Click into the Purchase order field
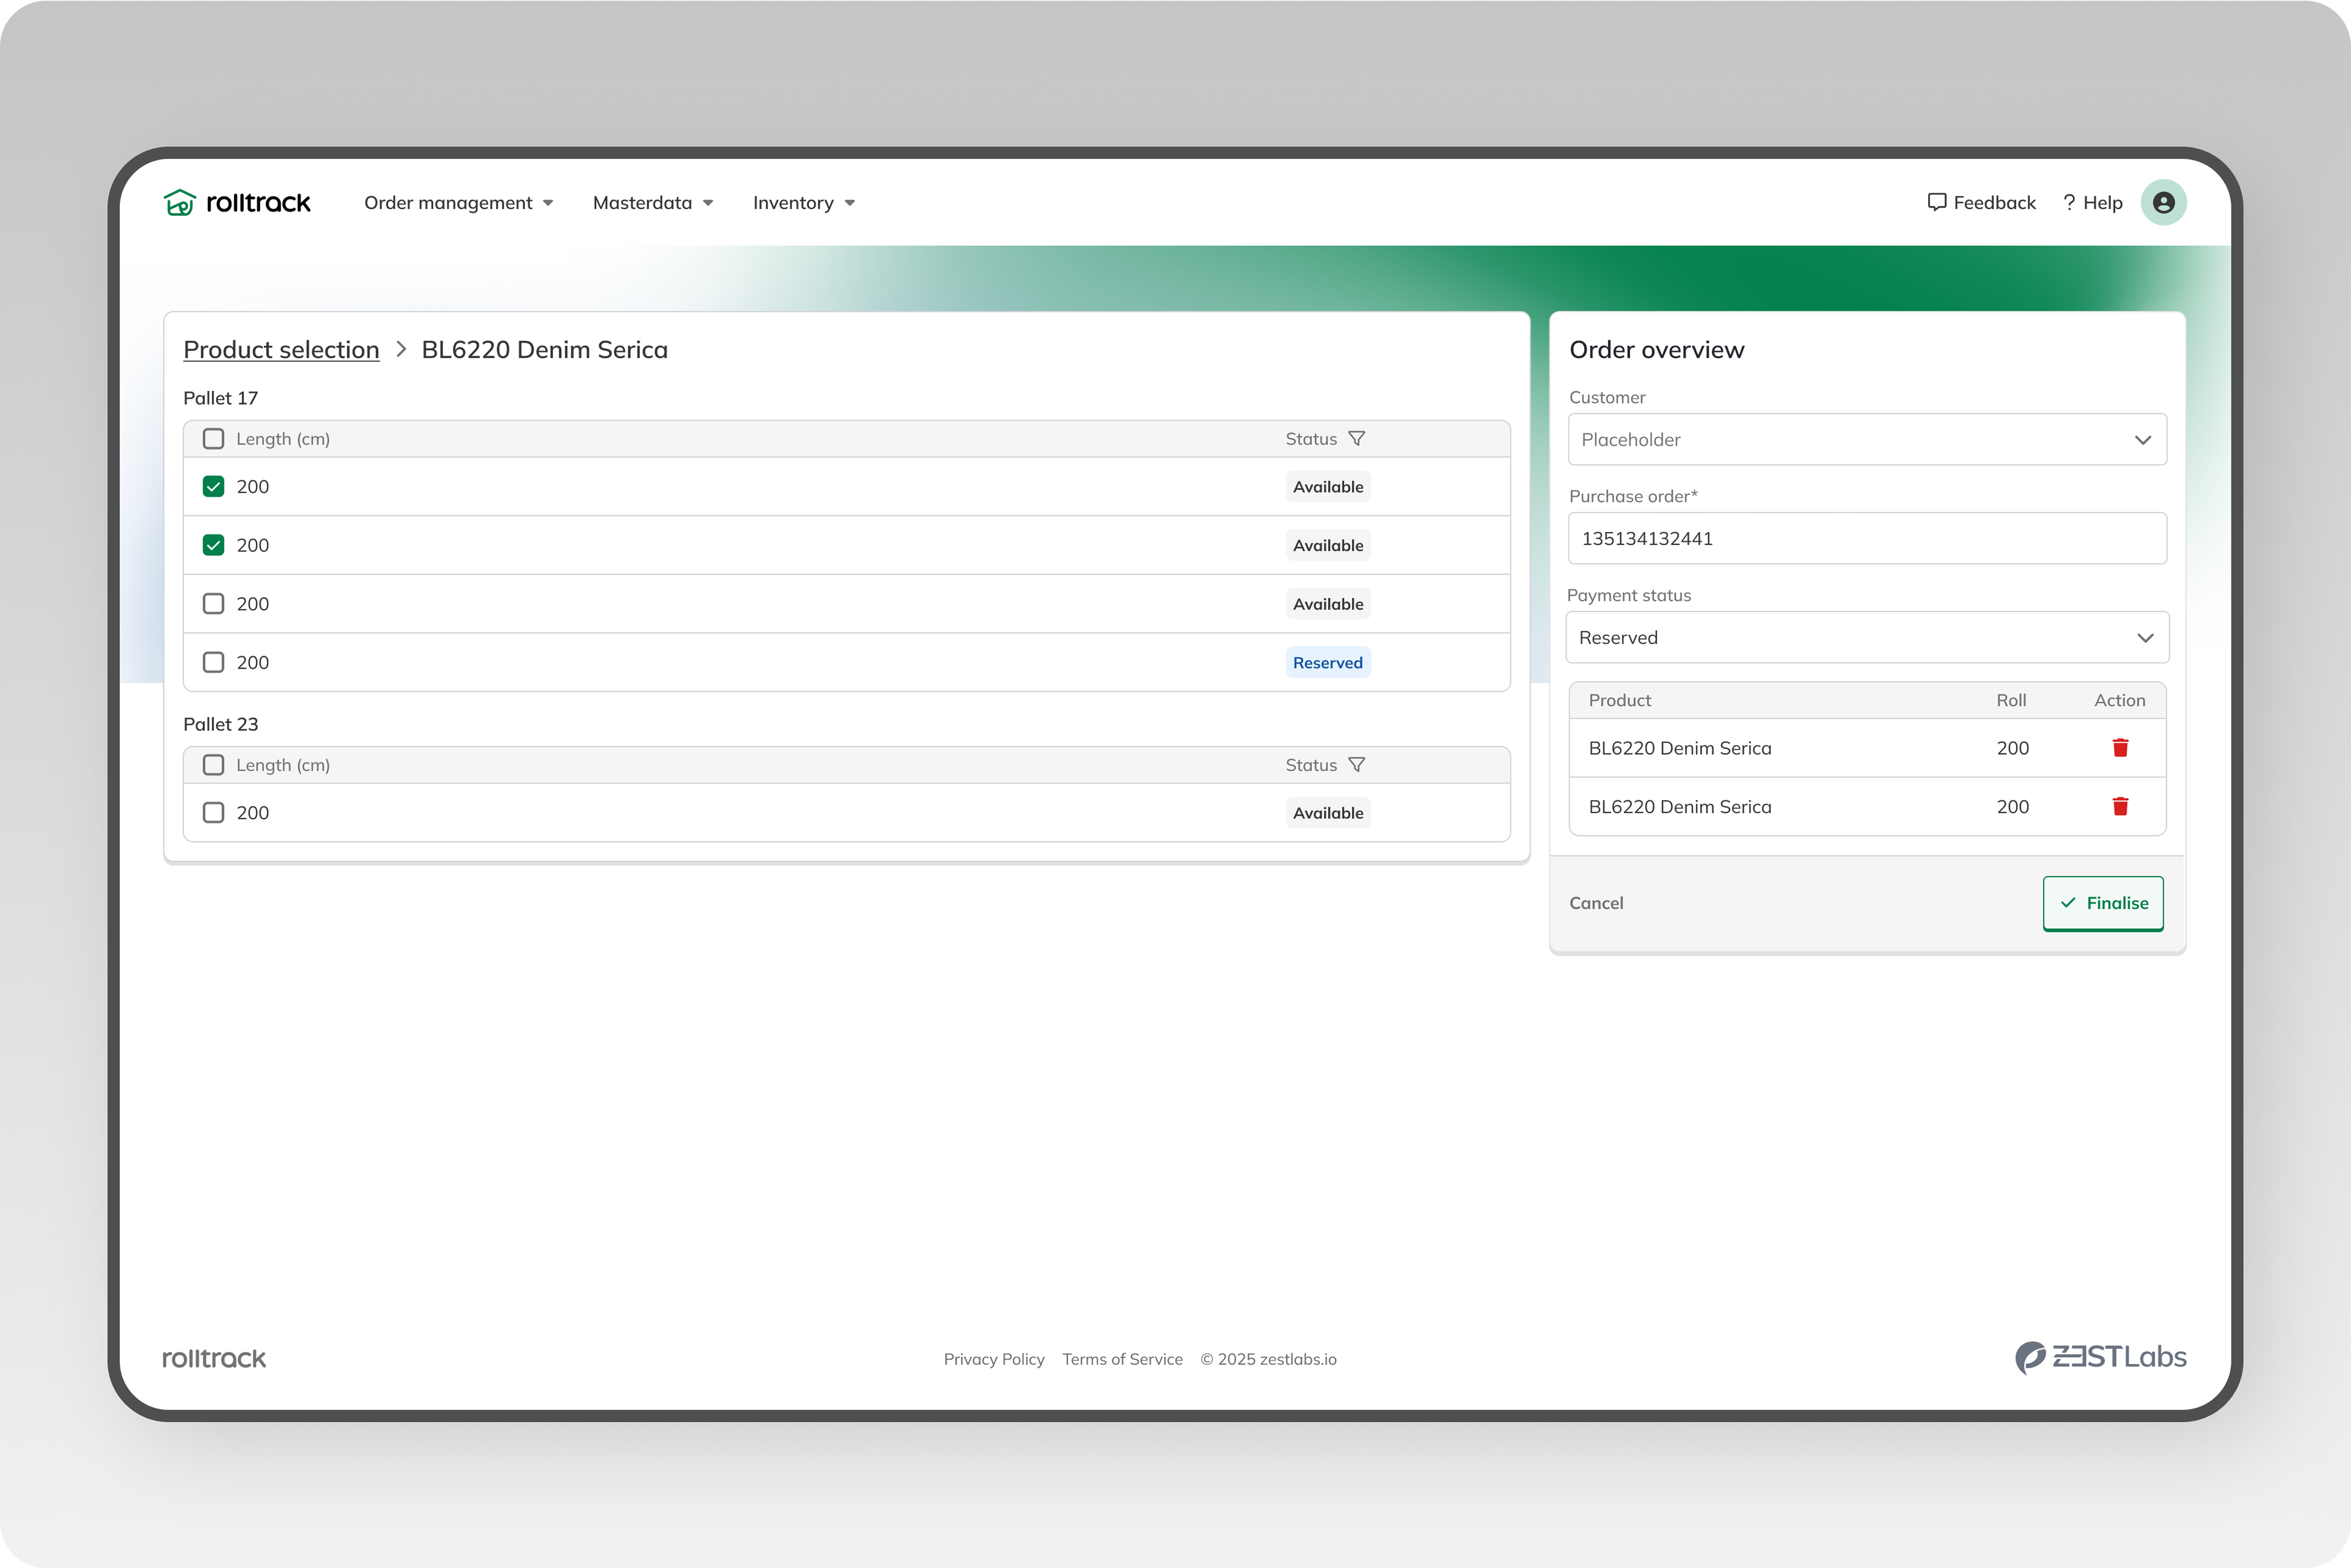This screenshot has width=2351, height=1568. pos(1866,538)
